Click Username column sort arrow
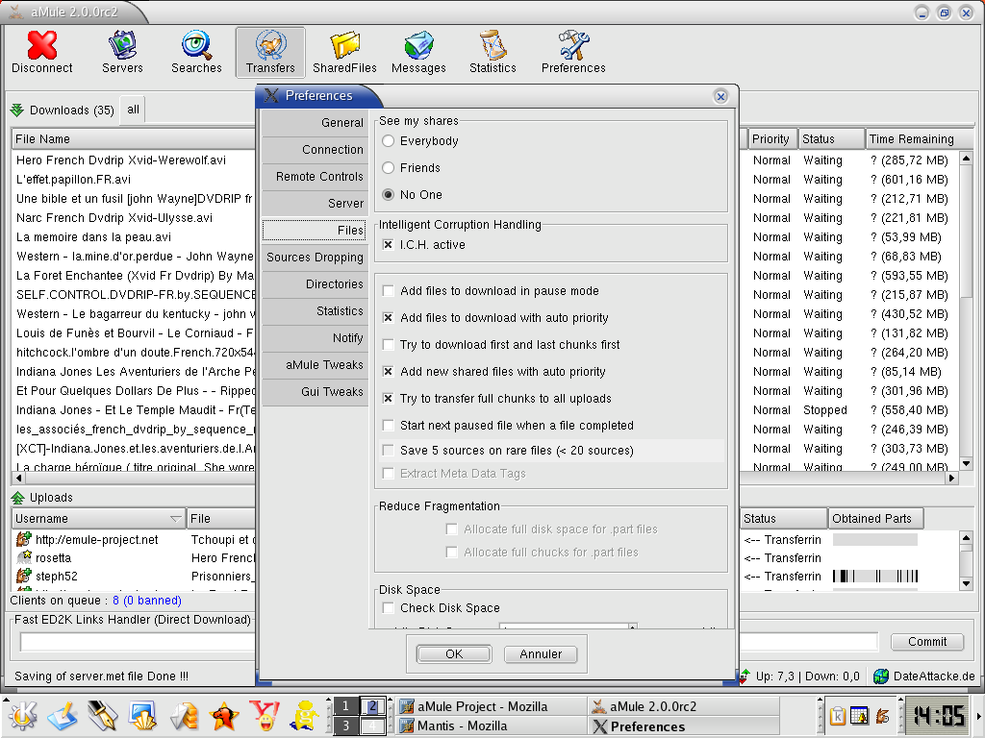This screenshot has width=985, height=738. click(175, 519)
